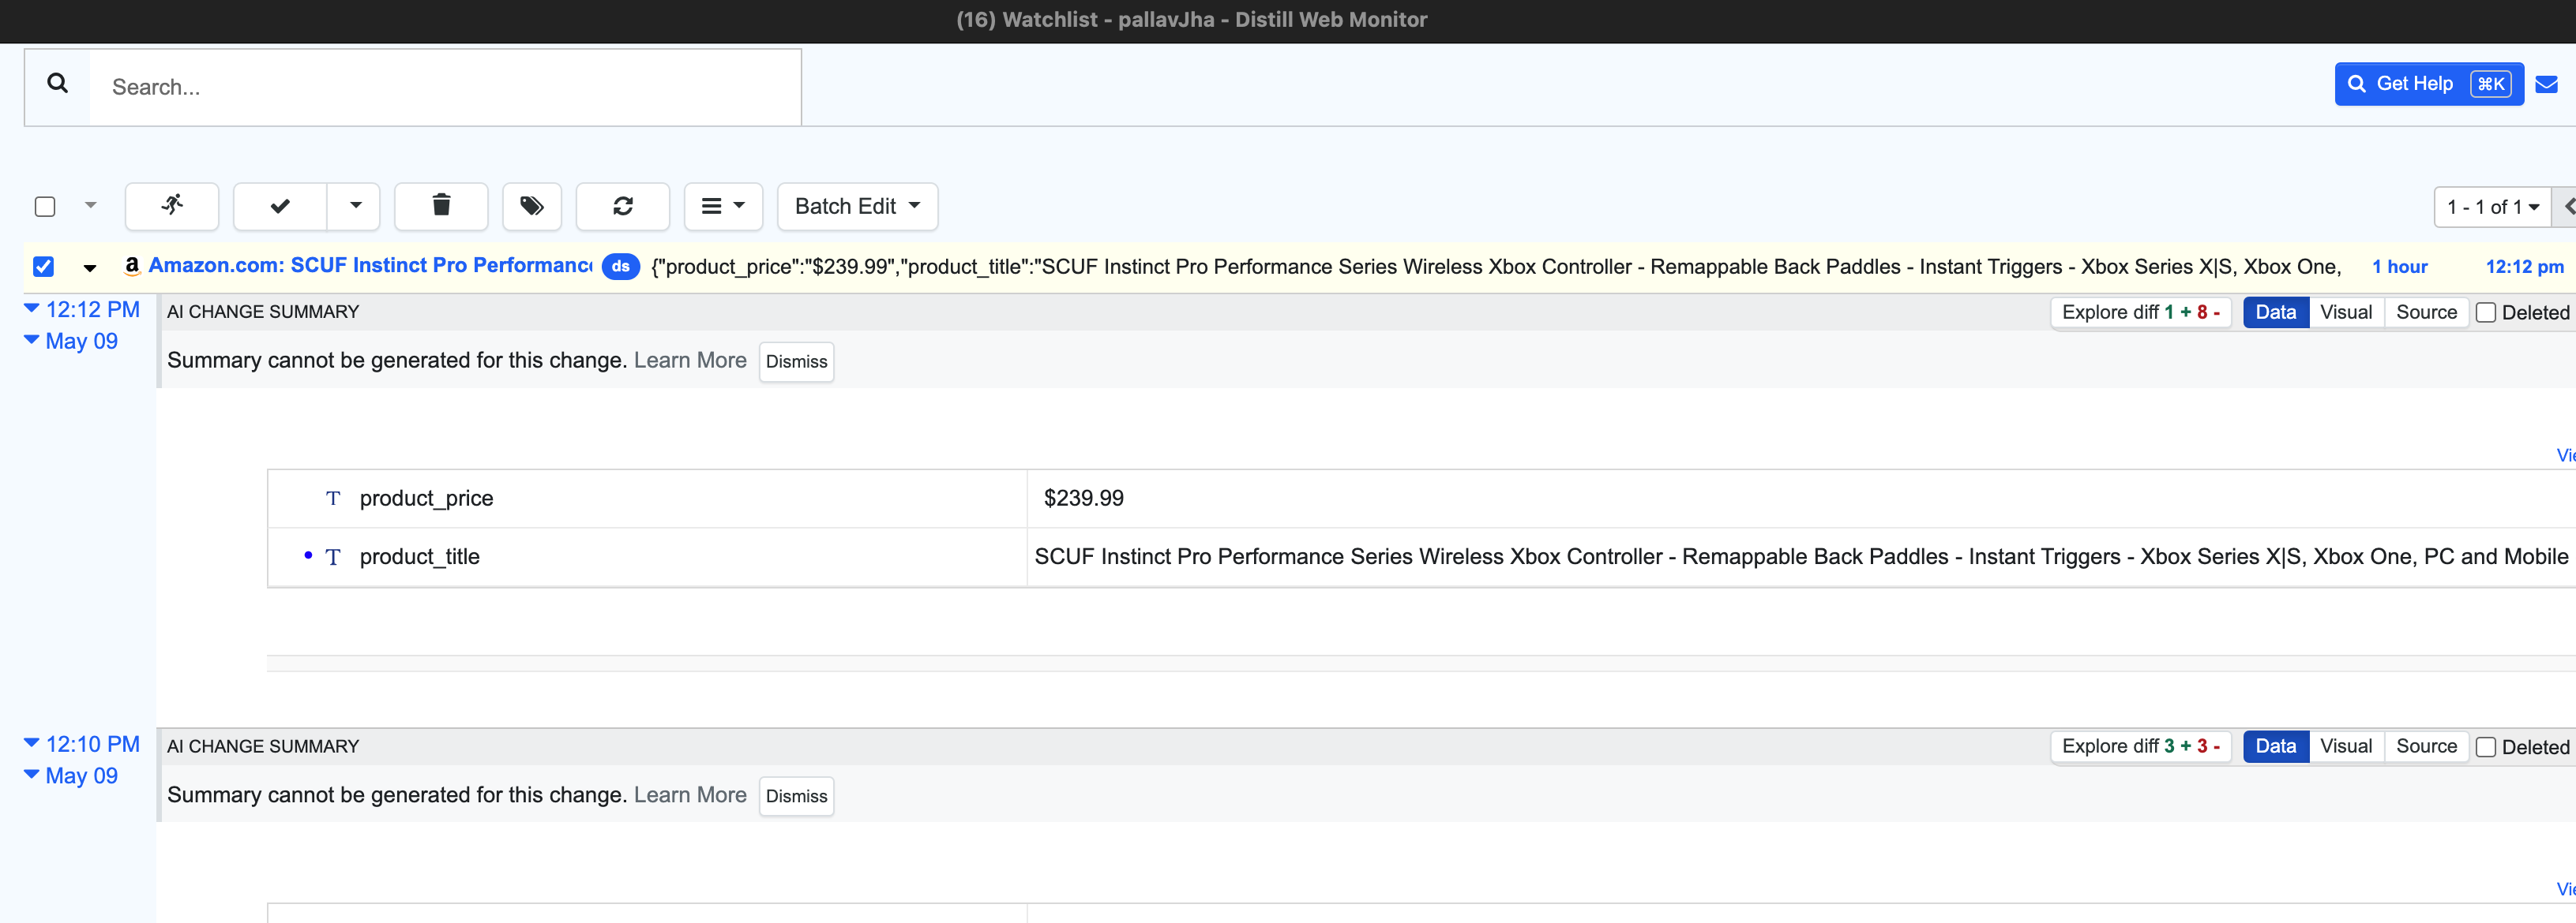This screenshot has height=923, width=2576.
Task: Mark as read with checkmark icon
Action: 280,206
